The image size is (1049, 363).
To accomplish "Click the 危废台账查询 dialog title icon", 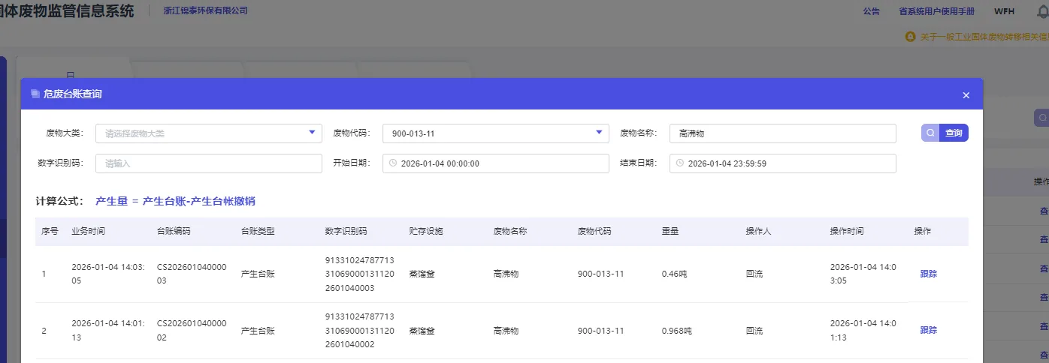I will pos(35,94).
